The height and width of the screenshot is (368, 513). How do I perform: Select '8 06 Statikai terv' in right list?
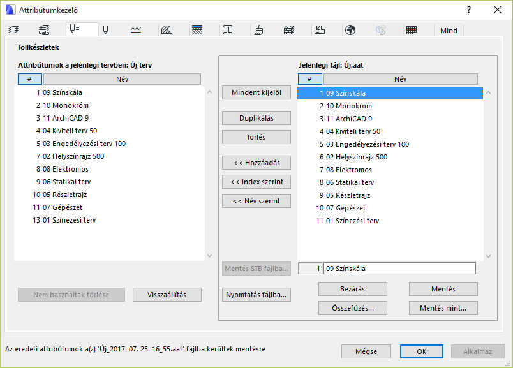[x=390, y=182]
